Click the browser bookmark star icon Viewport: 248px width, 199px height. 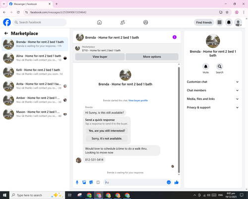[227, 12]
